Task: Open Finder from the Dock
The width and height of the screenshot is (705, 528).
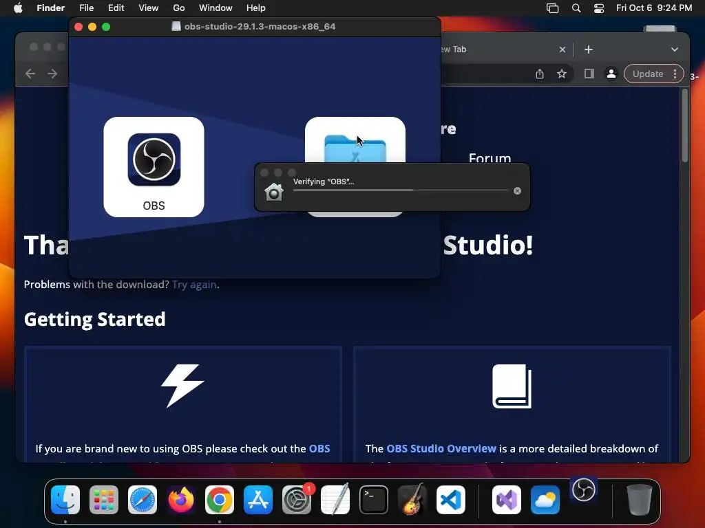Action: [x=65, y=500]
